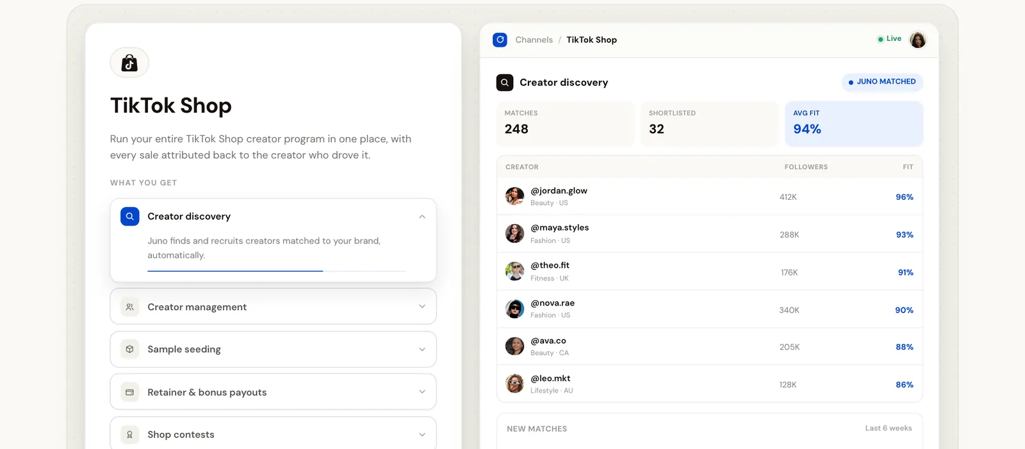Select the @leo.mkt handle
The image size is (1025, 449).
(x=550, y=379)
